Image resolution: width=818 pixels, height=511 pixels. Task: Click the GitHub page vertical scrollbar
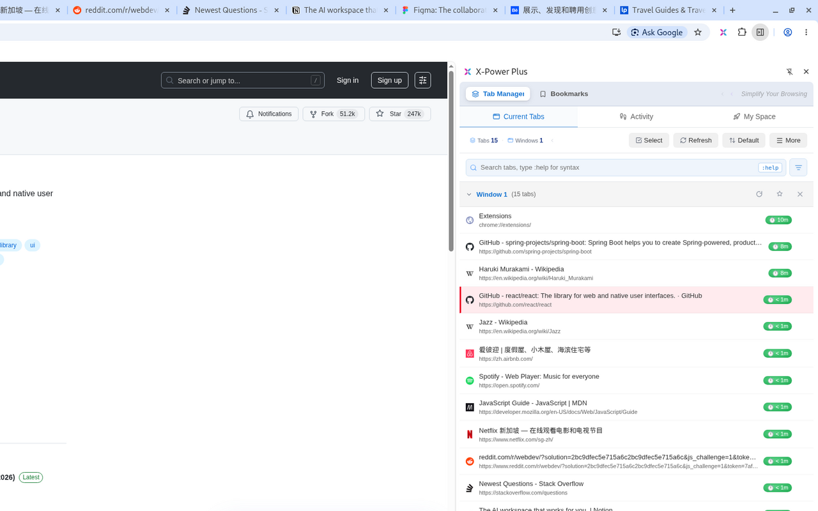[x=451, y=160]
